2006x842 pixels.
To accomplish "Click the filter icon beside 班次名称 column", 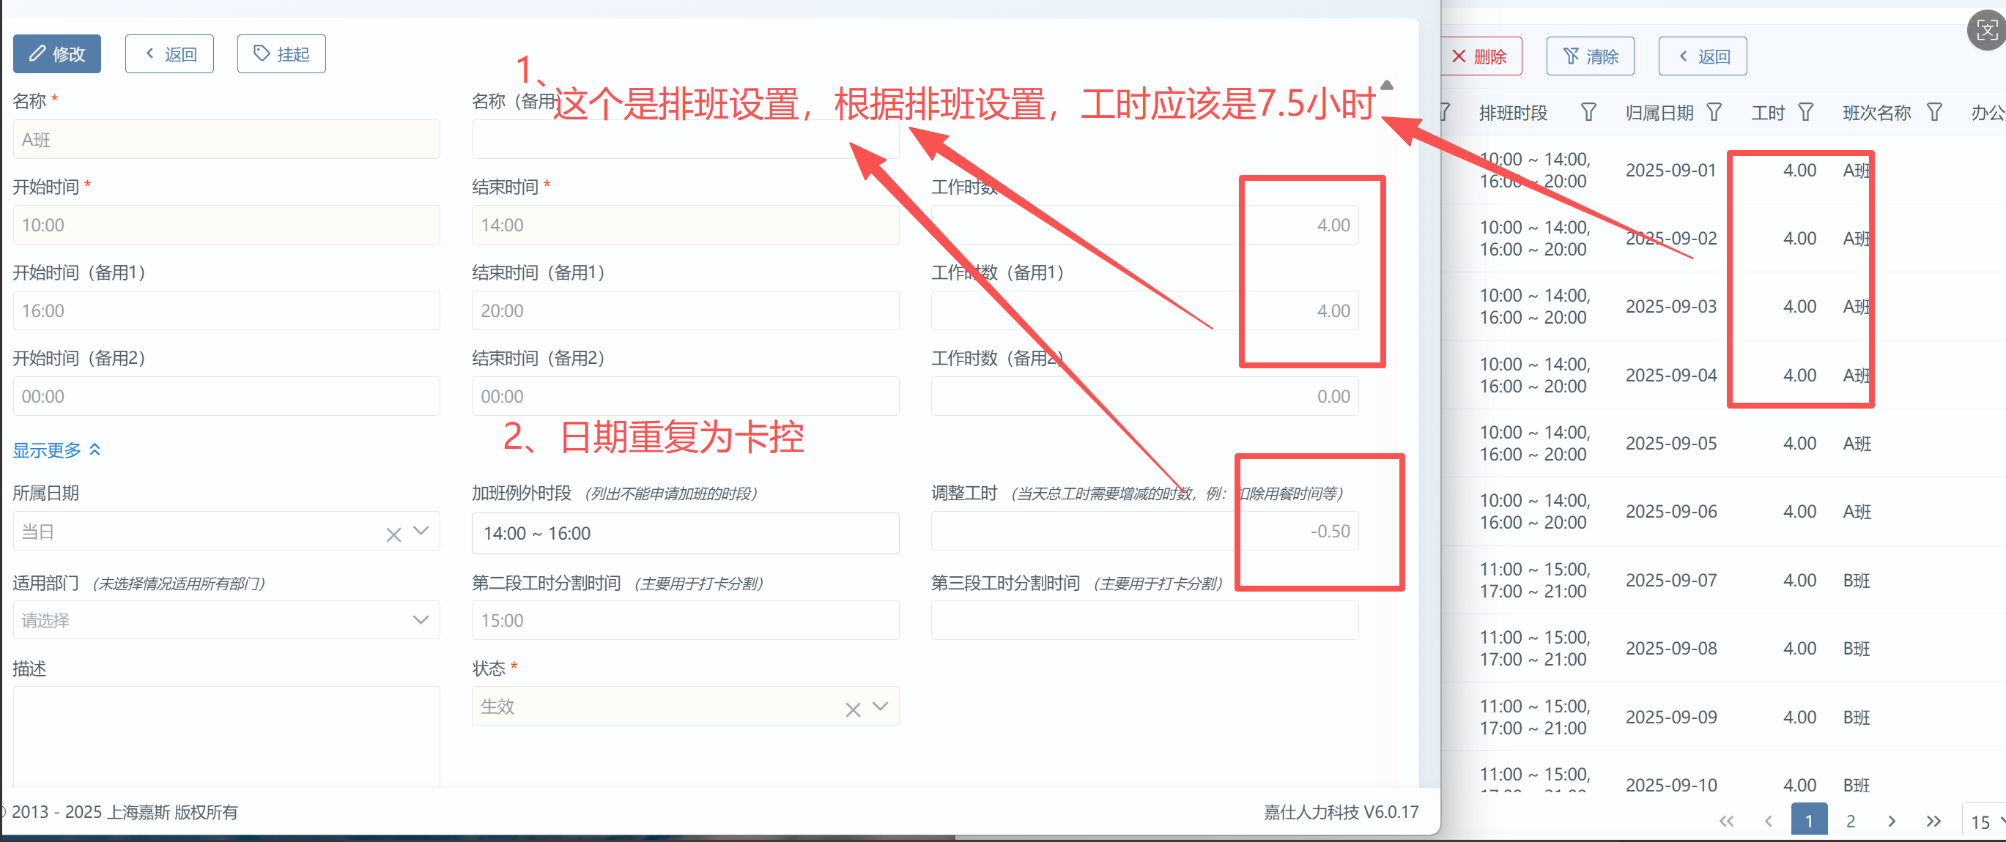I will tap(1933, 113).
